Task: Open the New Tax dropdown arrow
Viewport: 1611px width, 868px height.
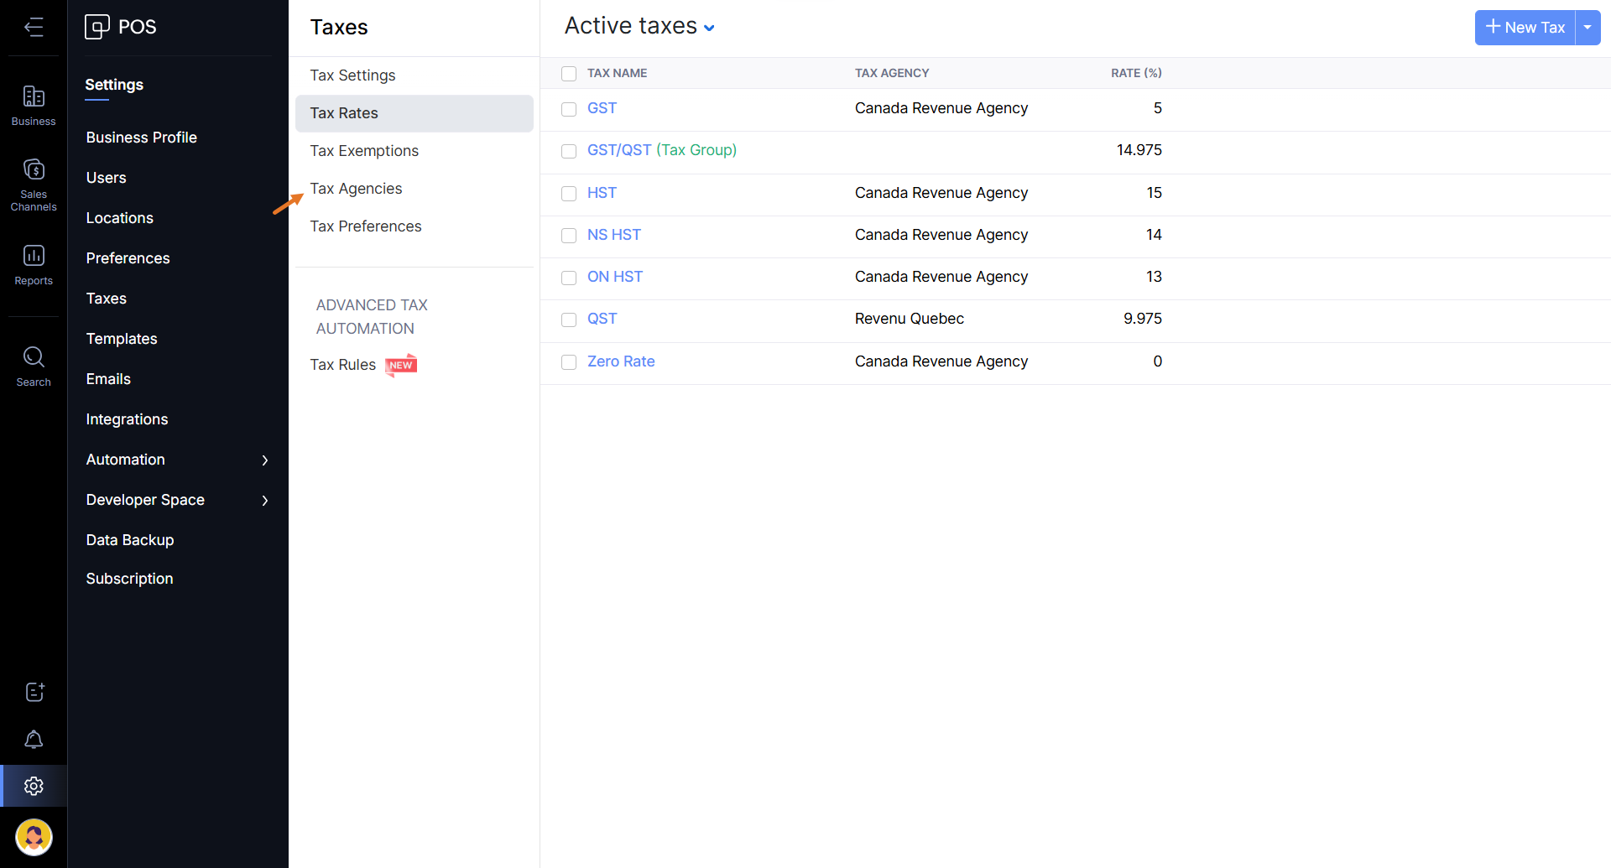Action: (x=1588, y=28)
